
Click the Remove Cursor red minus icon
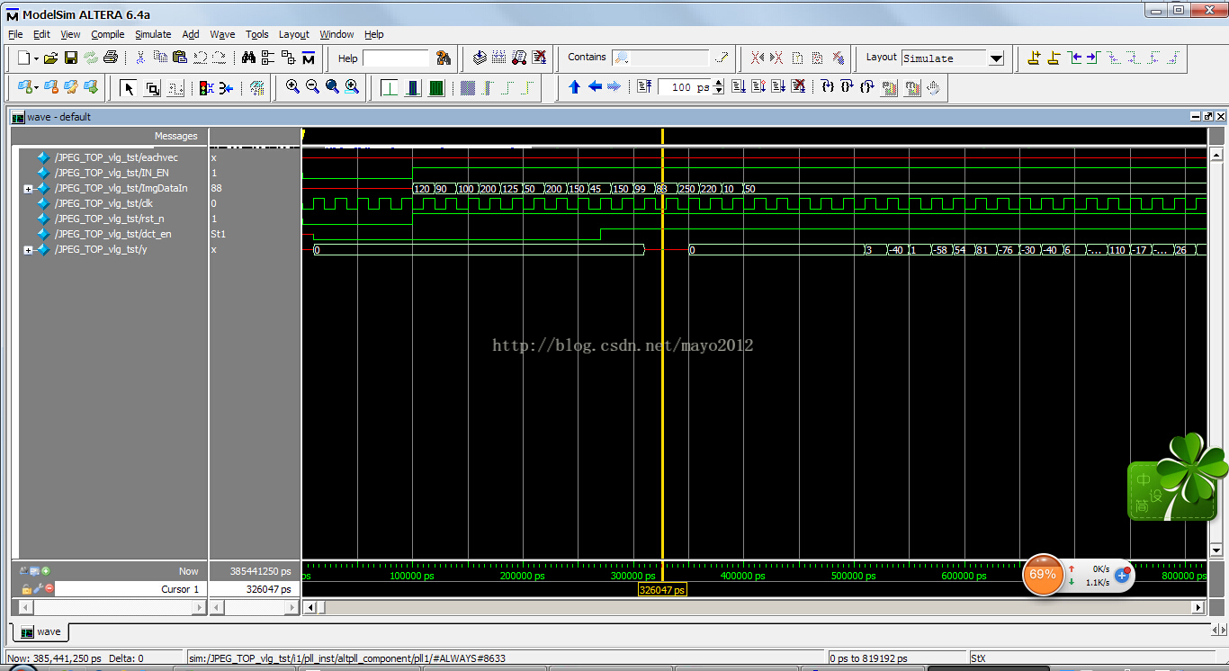pos(49,589)
